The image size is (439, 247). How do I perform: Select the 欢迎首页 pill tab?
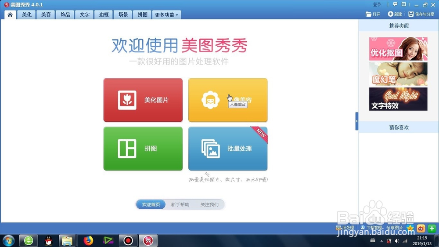[x=151, y=204]
